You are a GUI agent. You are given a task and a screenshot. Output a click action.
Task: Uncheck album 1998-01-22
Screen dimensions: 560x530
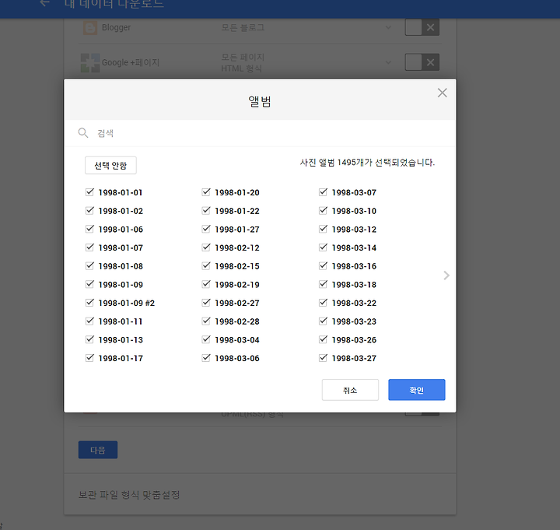pos(206,211)
